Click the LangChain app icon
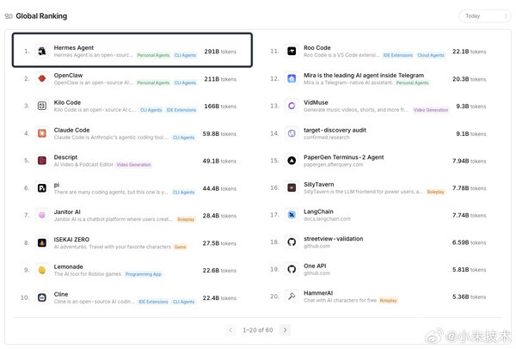Screen dimensions: 516x349 pyautogui.click(x=292, y=215)
